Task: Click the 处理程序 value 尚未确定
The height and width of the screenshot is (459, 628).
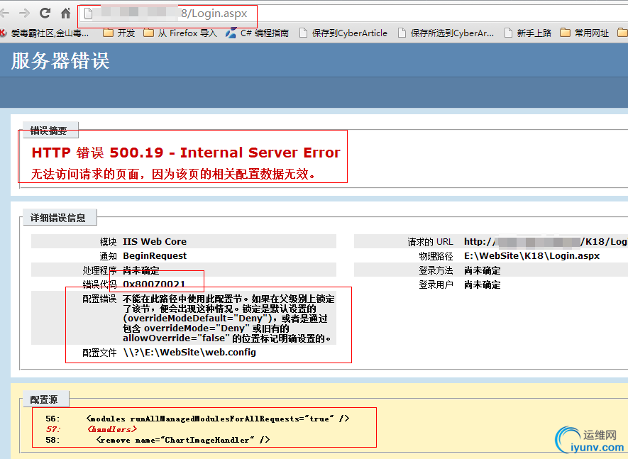Action: (141, 270)
